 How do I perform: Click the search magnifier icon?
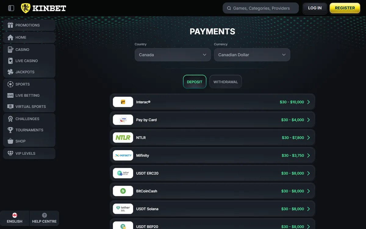229,8
